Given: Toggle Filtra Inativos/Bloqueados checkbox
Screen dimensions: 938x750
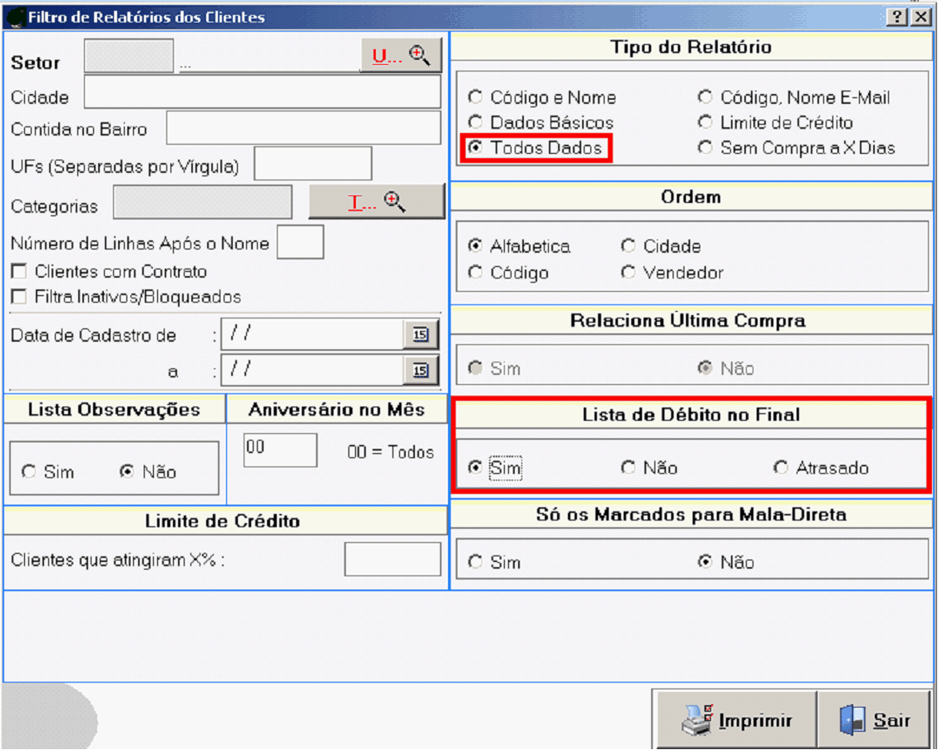Looking at the screenshot, I should pyautogui.click(x=17, y=297).
